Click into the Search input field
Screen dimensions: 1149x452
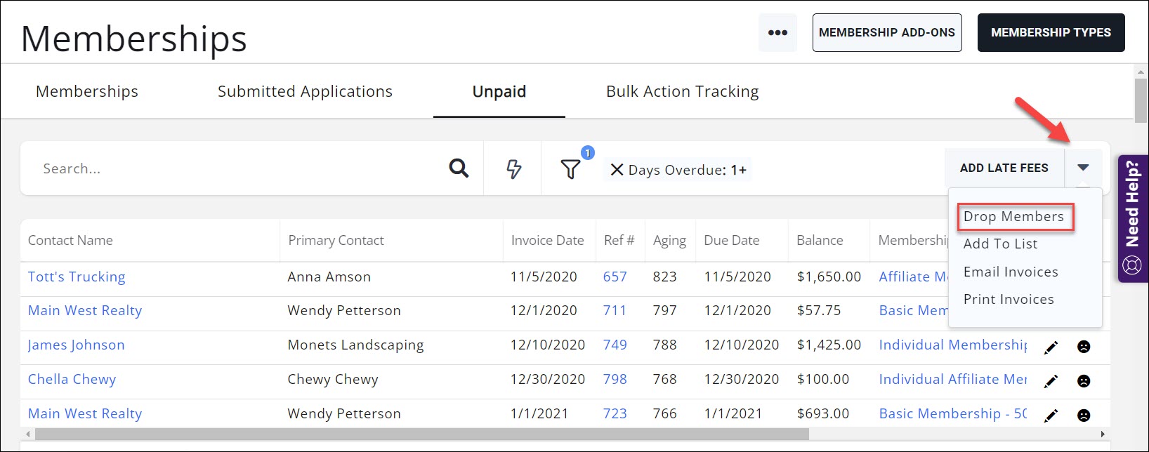click(x=232, y=168)
